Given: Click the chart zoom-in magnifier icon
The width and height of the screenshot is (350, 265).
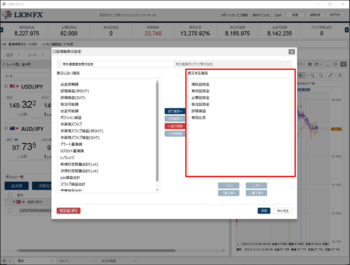Looking at the screenshot, I should (x=312, y=75).
